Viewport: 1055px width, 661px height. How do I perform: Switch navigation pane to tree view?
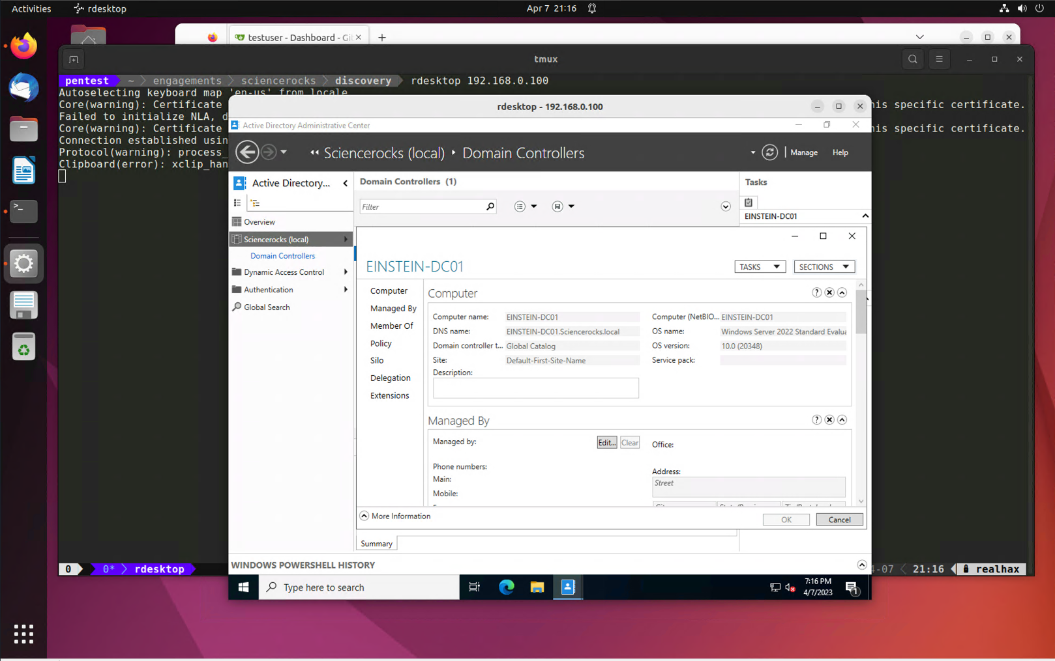tap(256, 203)
